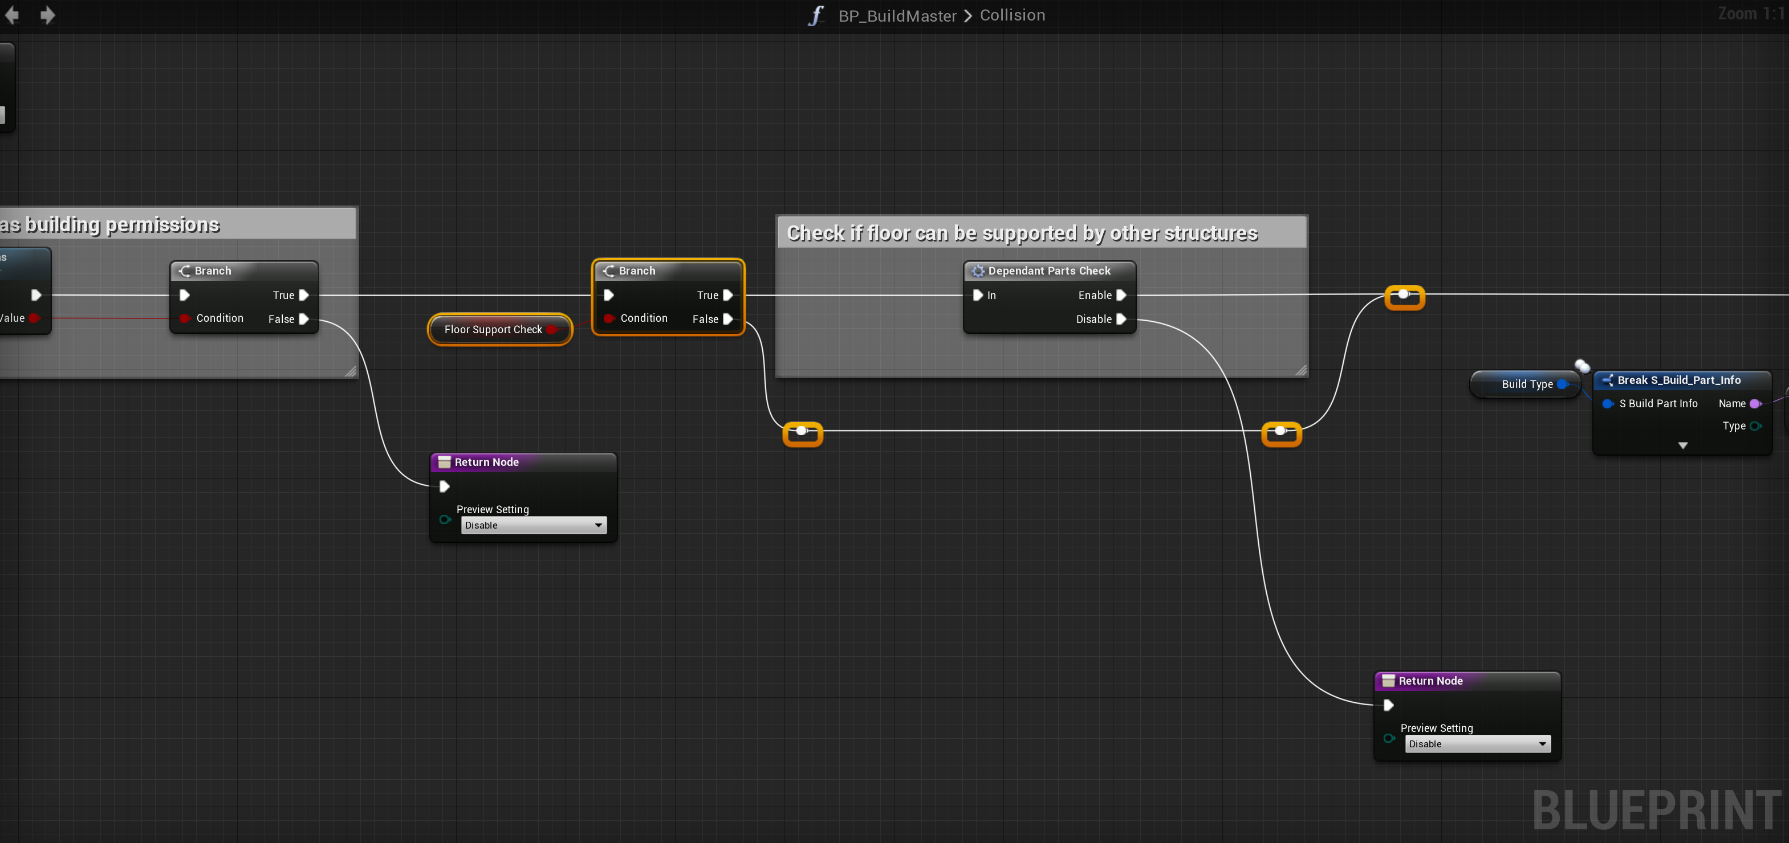
Task: Expand the Break S_Build_Part_Info node's hidden pins
Action: coord(1682,445)
